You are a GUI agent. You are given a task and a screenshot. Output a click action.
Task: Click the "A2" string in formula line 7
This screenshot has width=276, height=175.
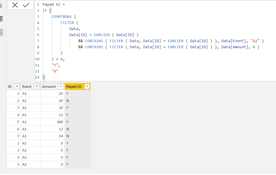point(255,41)
